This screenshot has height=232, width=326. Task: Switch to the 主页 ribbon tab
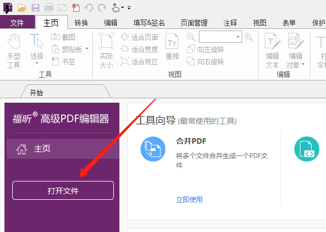(51, 23)
